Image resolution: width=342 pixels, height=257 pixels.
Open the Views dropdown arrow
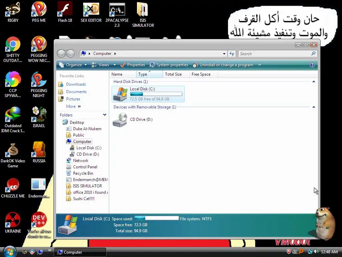click(115, 65)
